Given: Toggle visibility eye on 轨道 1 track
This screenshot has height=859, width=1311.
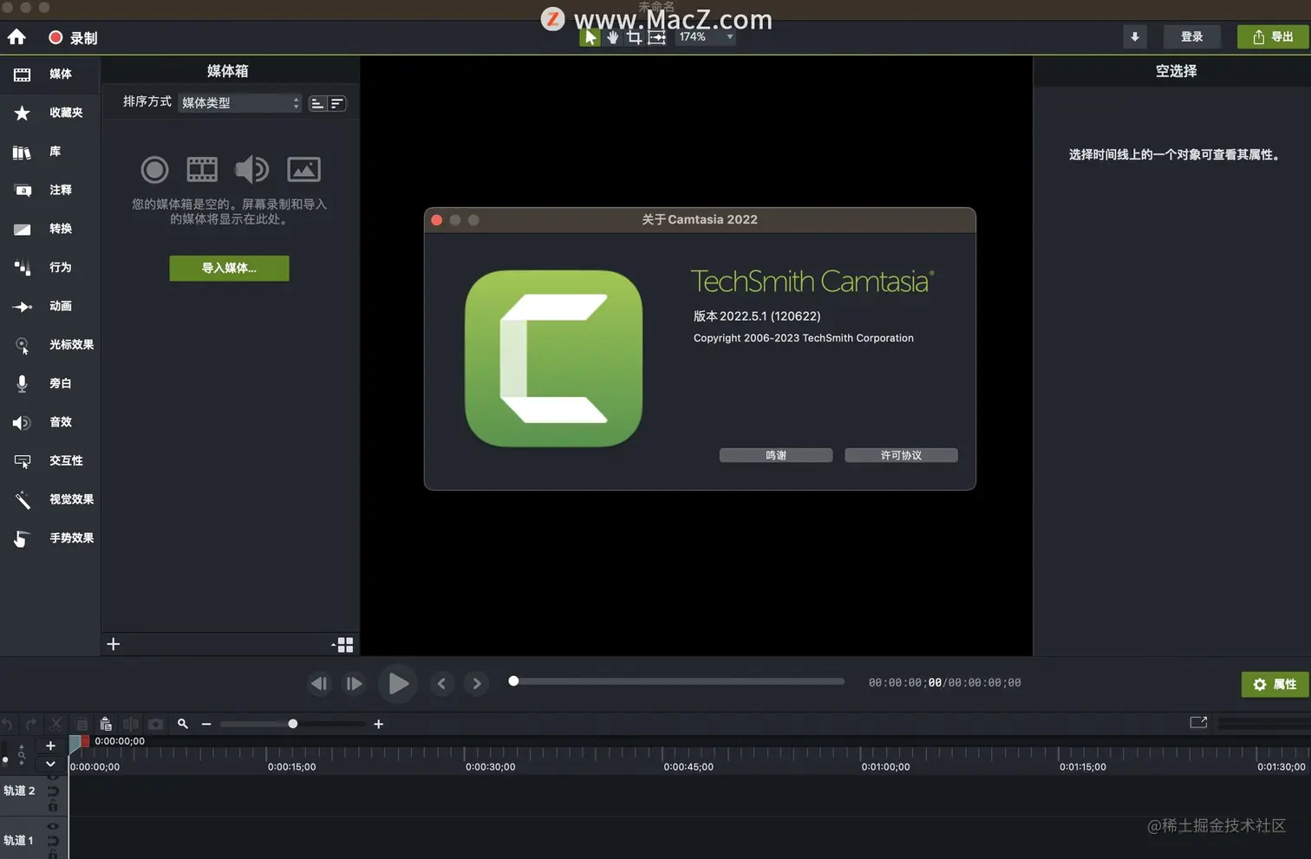Looking at the screenshot, I should (53, 826).
